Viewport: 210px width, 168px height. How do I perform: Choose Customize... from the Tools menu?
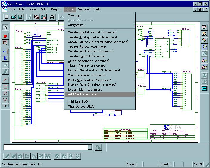(x=76, y=25)
